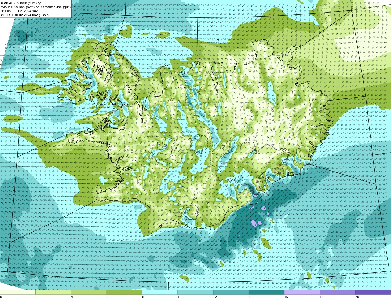This screenshot has height=299, width=391.
Task: Click the scale label '2'
Action: [x=36, y=297]
